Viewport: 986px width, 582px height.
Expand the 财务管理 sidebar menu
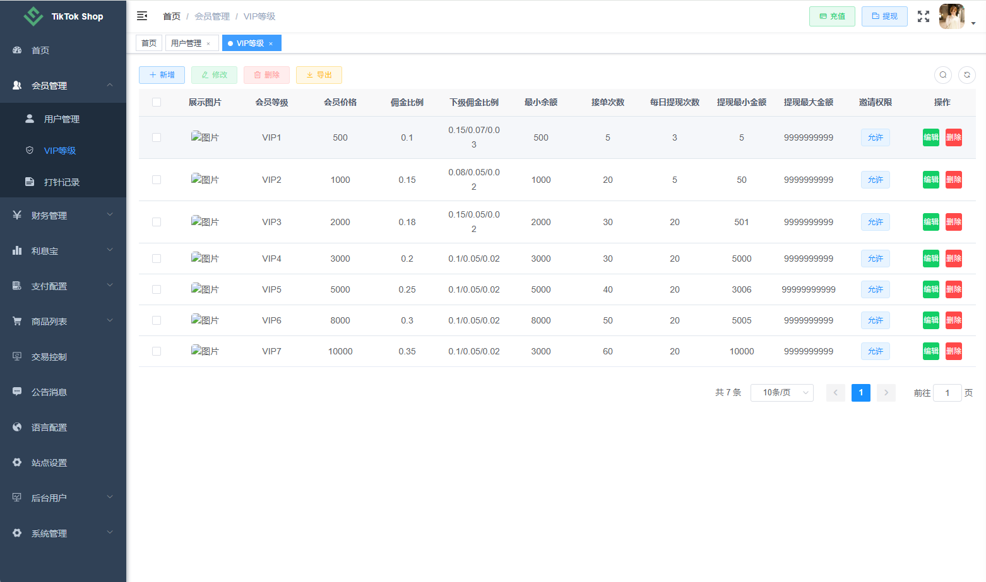tap(63, 216)
